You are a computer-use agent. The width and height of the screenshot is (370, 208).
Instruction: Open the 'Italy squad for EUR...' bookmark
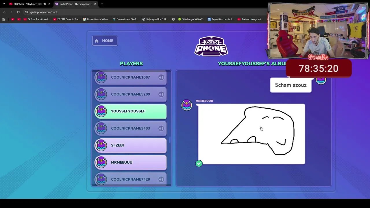coord(155,19)
